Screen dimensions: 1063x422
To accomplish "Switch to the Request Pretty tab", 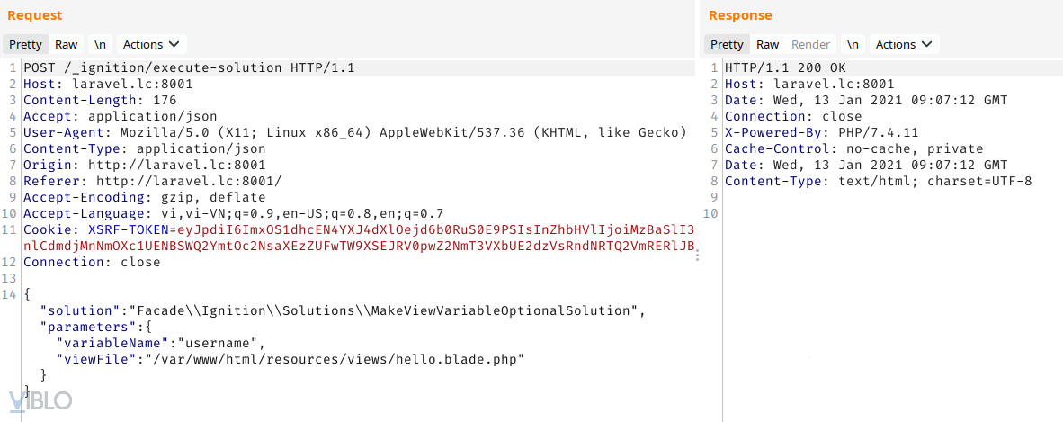I will click(25, 44).
